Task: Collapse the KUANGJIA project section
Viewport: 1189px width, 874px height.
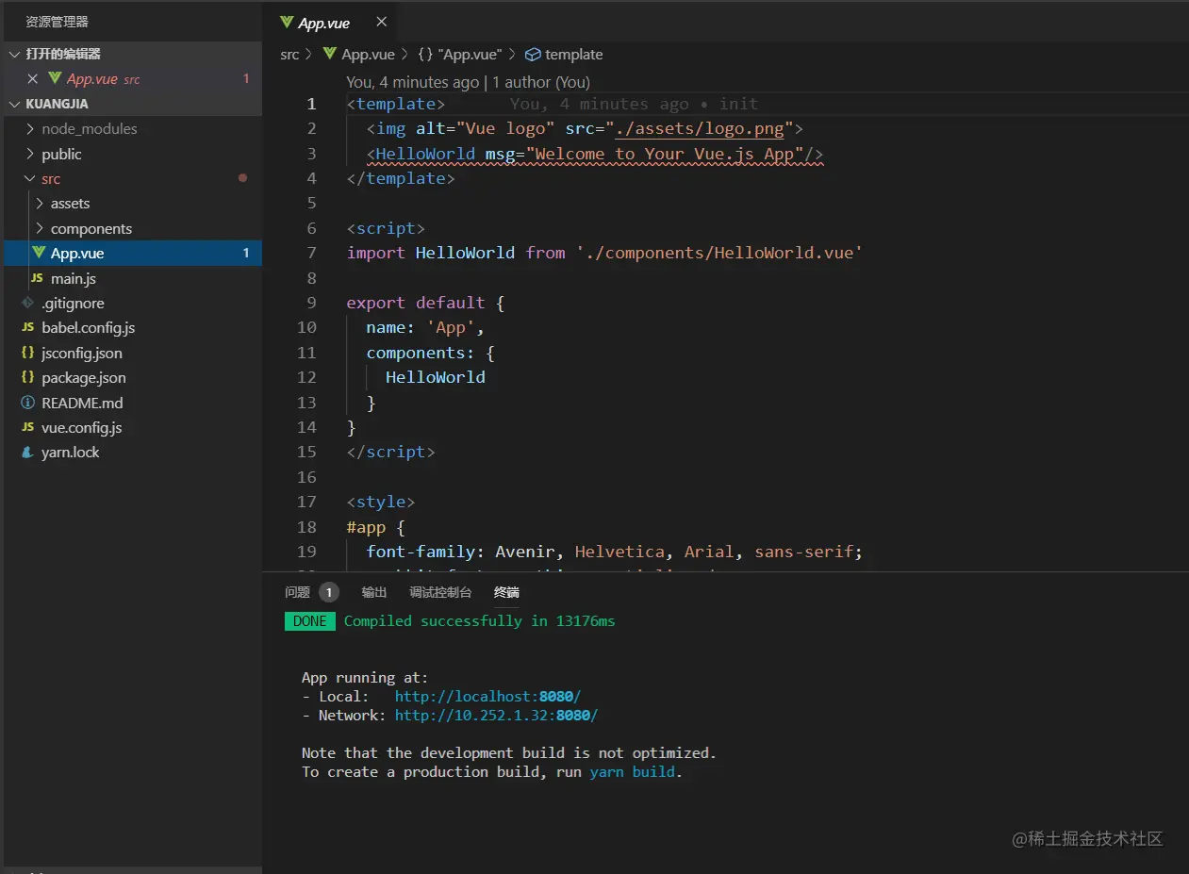Action: 131,104
